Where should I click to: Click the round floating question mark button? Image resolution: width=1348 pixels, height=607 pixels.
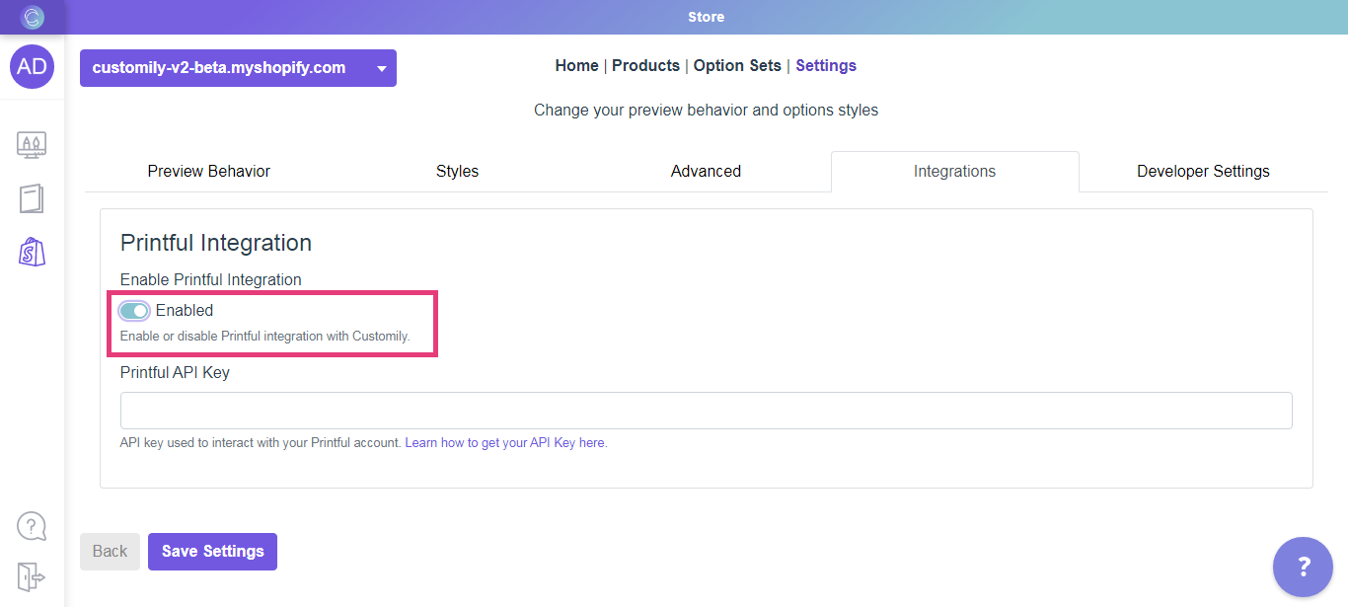[x=1303, y=567]
